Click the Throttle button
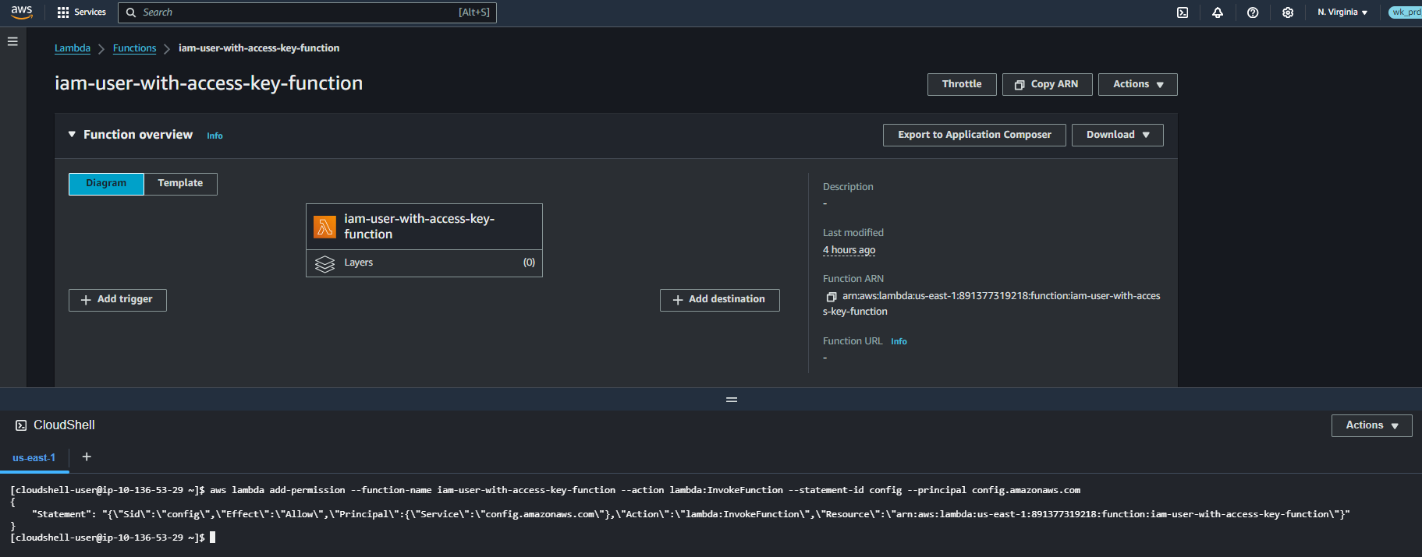1422x557 pixels. coord(961,84)
